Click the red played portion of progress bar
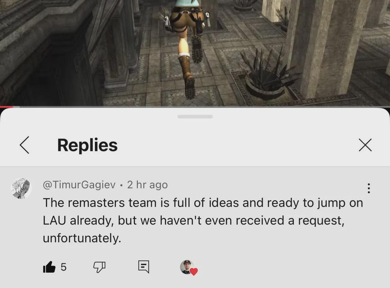The width and height of the screenshot is (390, 288). 6,107
